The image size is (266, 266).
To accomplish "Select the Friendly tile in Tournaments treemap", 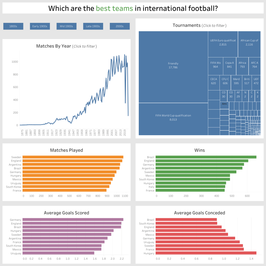I will coord(173,67).
